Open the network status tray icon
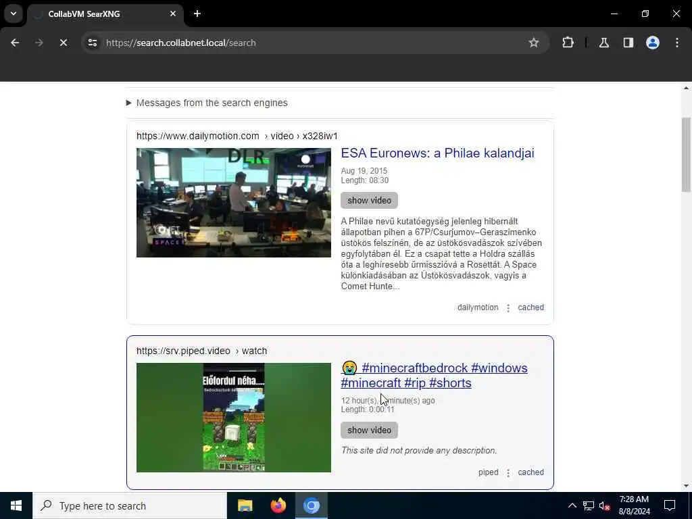692x519 pixels. point(589,505)
